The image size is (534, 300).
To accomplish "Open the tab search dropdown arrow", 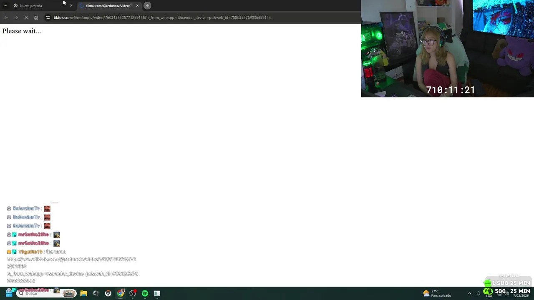I will (5, 5).
